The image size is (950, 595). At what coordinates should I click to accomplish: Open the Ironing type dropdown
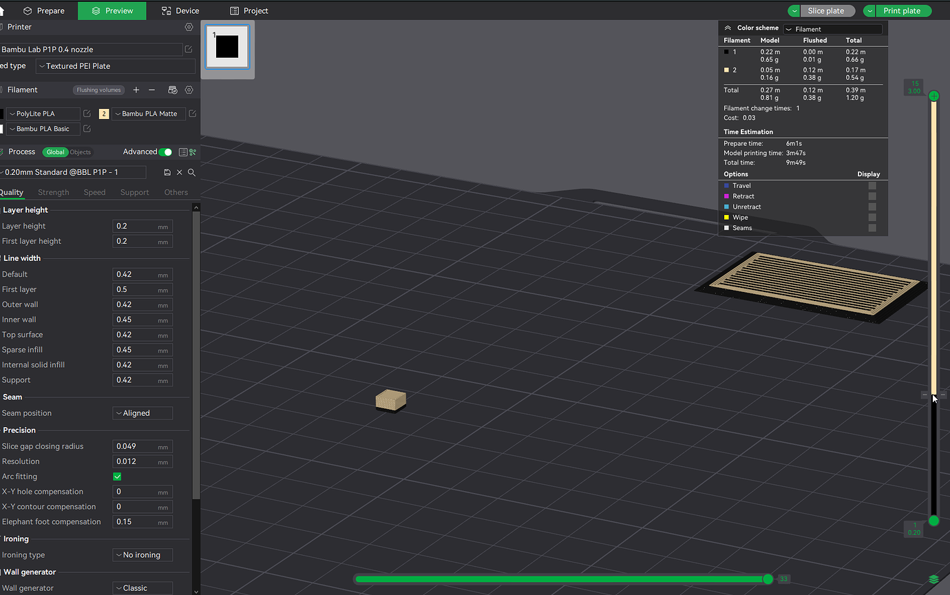pyautogui.click(x=142, y=555)
